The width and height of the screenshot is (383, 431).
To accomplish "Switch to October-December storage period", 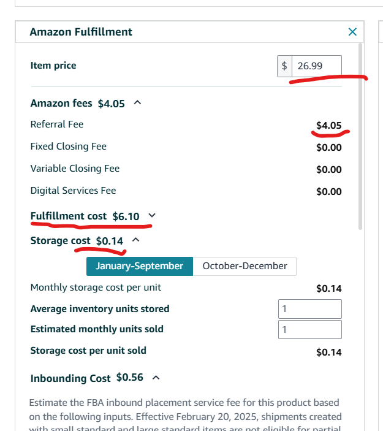I will click(x=245, y=266).
